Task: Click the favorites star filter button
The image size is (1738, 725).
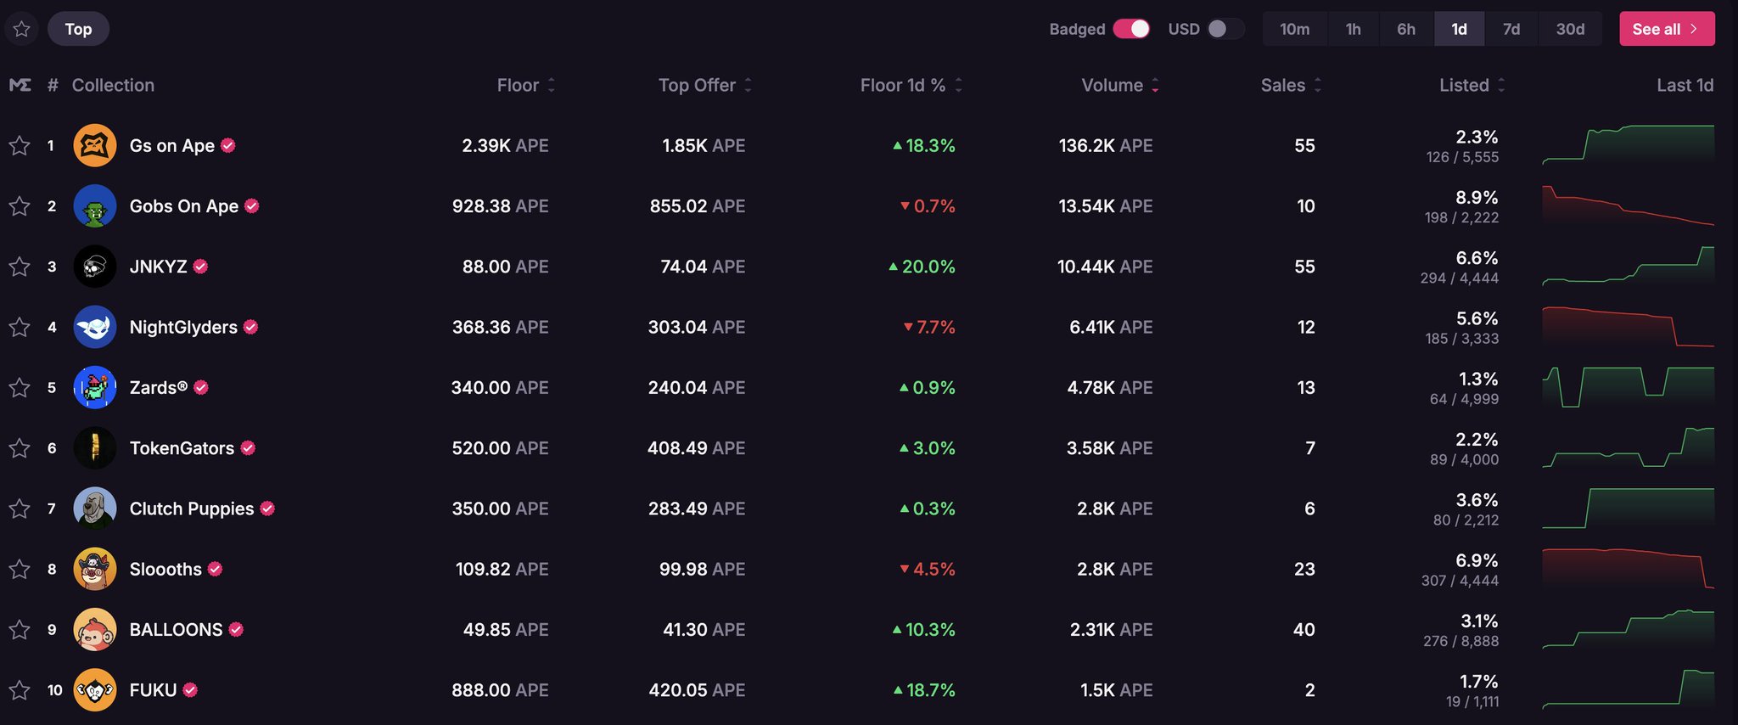Action: coord(22,29)
